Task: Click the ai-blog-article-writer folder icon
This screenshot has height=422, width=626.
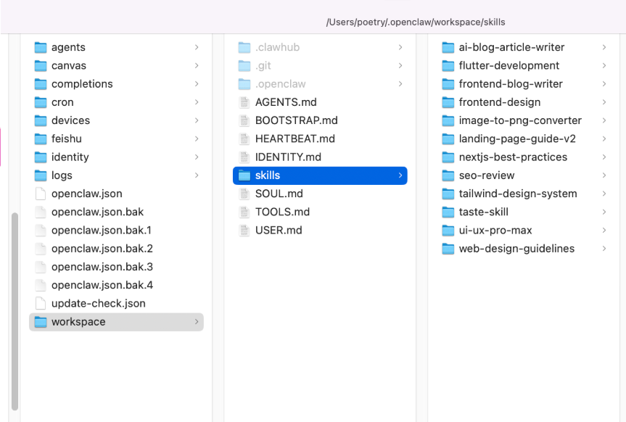Action: pyautogui.click(x=448, y=48)
